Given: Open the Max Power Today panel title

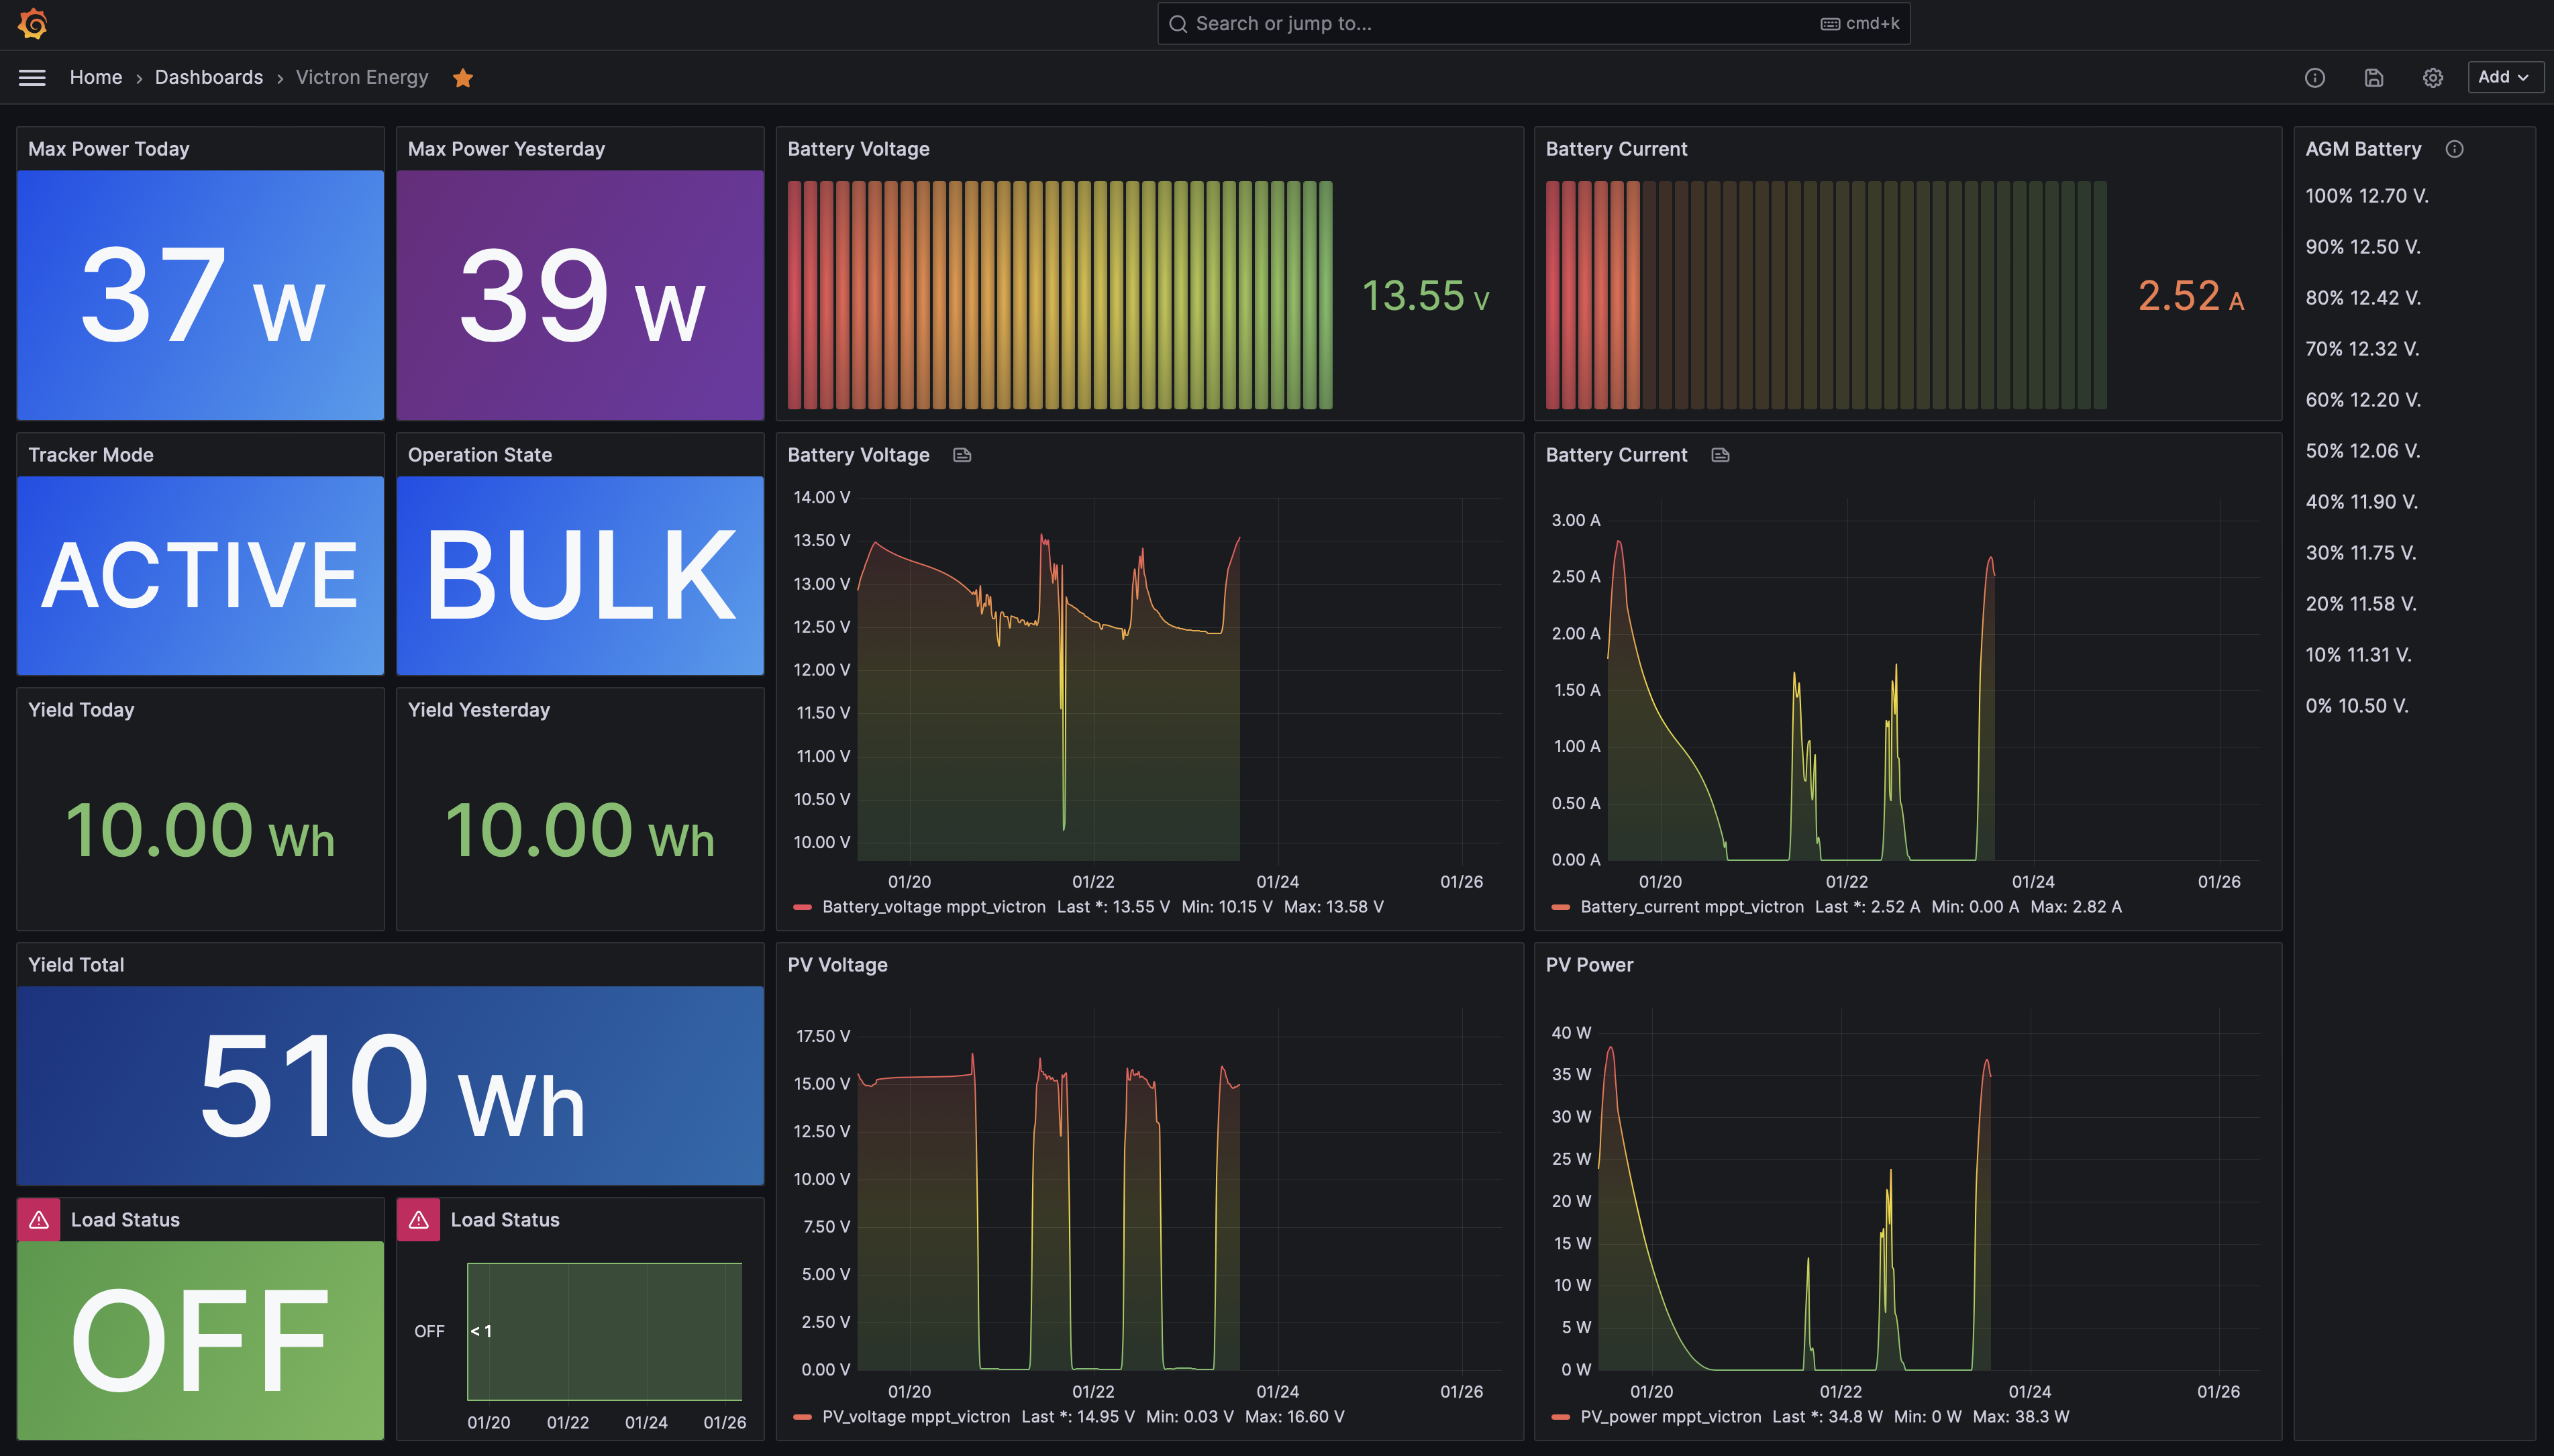Looking at the screenshot, I should pyautogui.click(x=109, y=149).
